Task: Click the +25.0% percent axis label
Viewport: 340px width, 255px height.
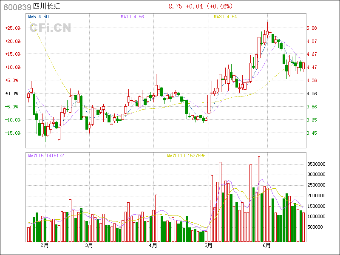Action: (13, 28)
